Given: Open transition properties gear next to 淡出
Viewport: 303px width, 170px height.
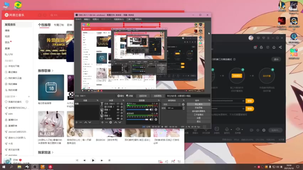Looking at the screenshot, I should click(x=183, y=105).
